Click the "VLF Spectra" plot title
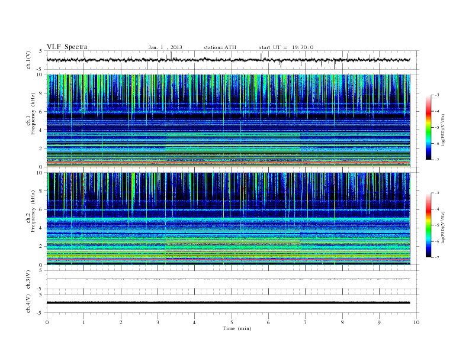This screenshot has height=362, width=469. (67, 47)
